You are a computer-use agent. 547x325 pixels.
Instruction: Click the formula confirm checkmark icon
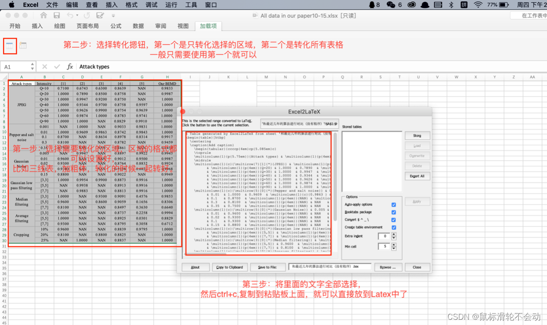click(x=57, y=67)
